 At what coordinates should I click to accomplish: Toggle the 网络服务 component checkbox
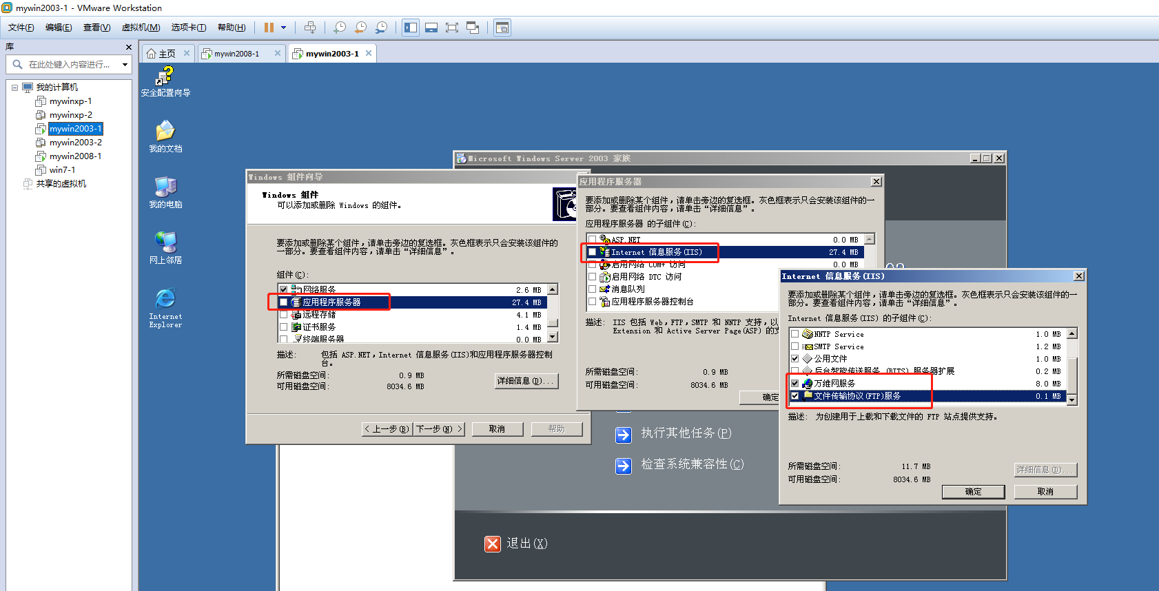[283, 290]
